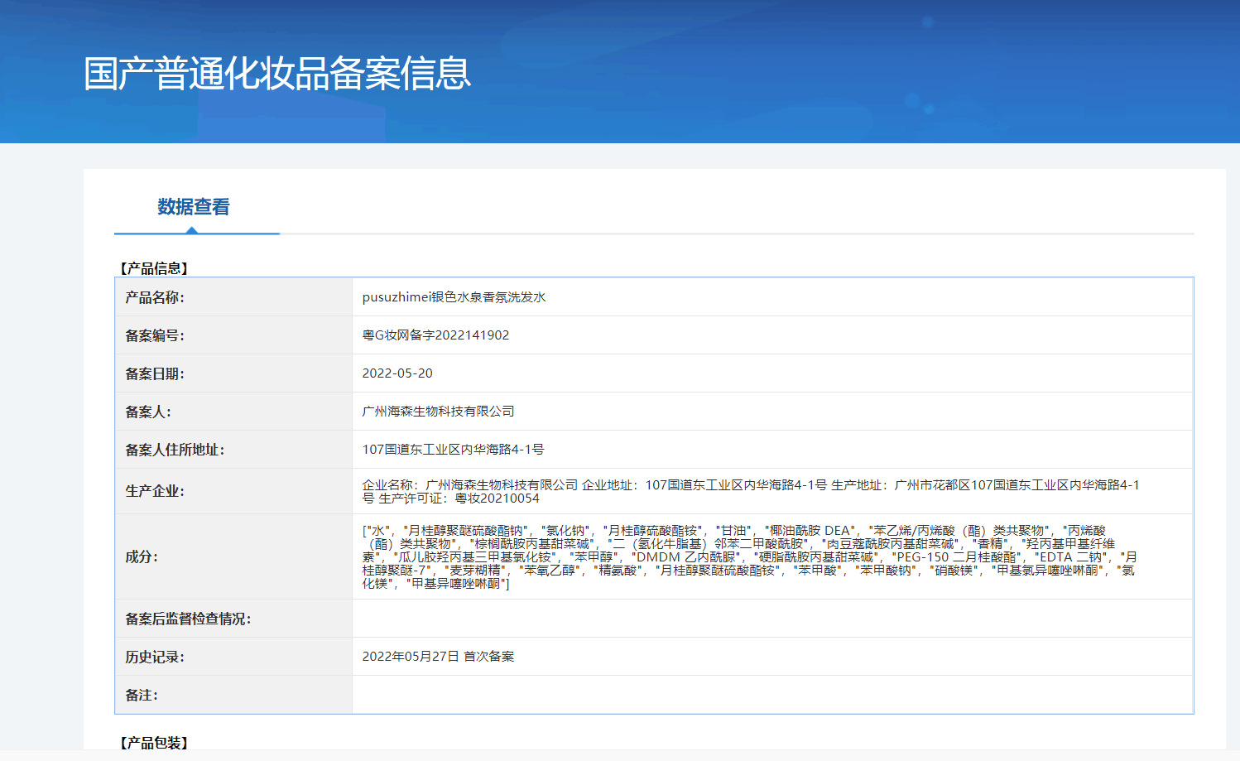Image resolution: width=1240 pixels, height=761 pixels.
Task: Click the 备案后监督检查情况 row label
Action: 188,619
